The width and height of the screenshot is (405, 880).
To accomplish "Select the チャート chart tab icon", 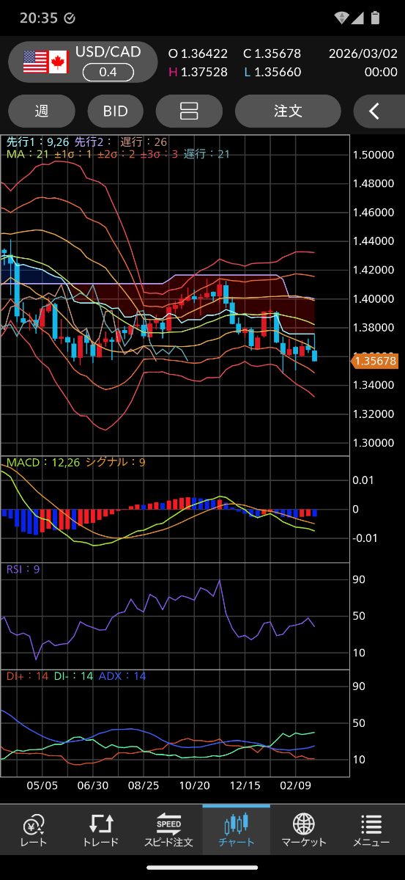I will tap(237, 824).
